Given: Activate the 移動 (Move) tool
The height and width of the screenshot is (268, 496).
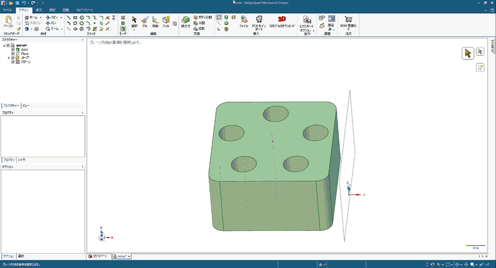Looking at the screenshot, I should pos(155,20).
